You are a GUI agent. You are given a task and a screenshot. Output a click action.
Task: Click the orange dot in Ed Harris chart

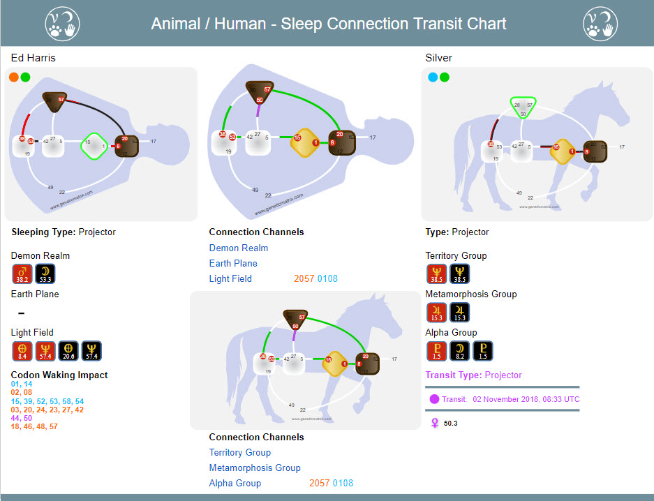coord(14,77)
